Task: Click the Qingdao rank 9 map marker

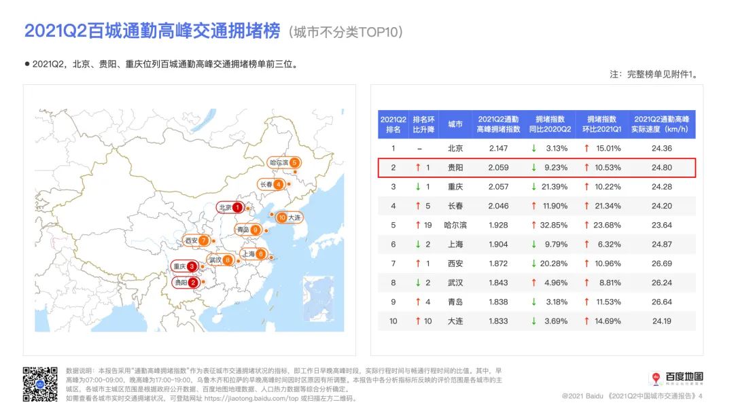Action: click(248, 230)
